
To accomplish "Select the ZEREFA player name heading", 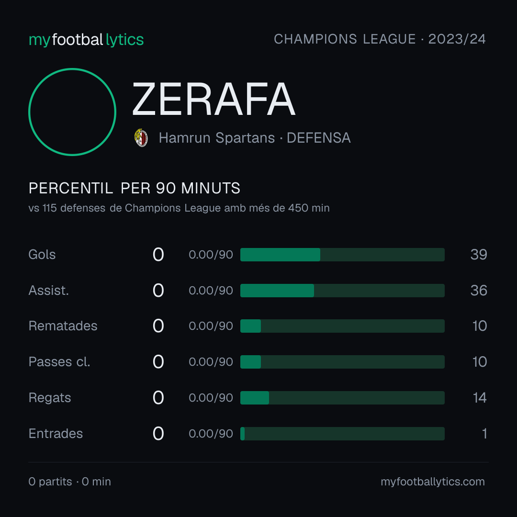I will point(214,99).
